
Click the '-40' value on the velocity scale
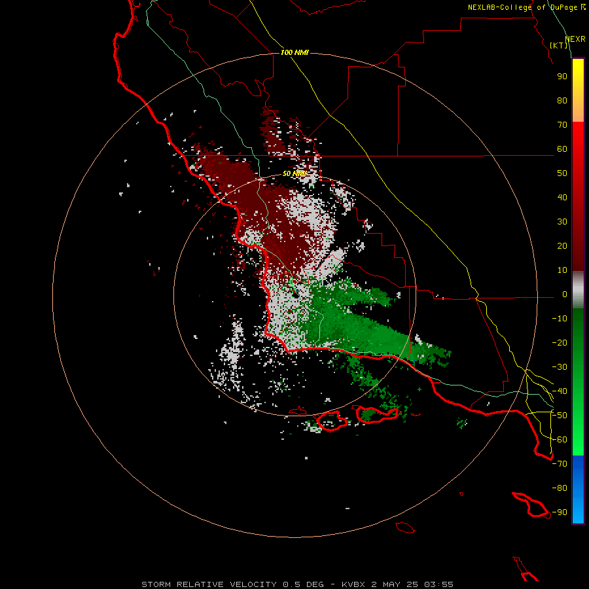(560, 391)
